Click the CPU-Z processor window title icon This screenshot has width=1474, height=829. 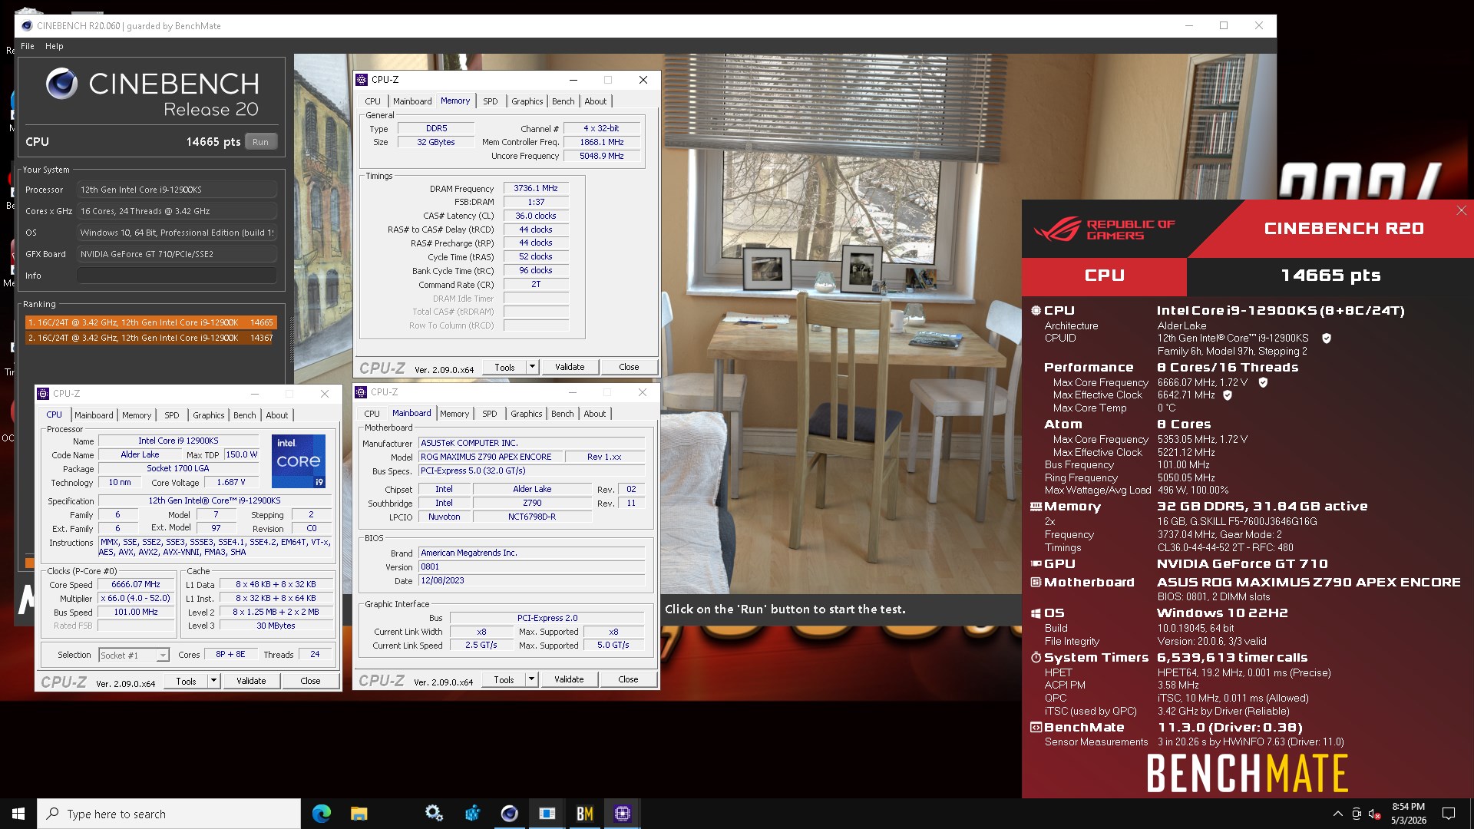tap(44, 394)
